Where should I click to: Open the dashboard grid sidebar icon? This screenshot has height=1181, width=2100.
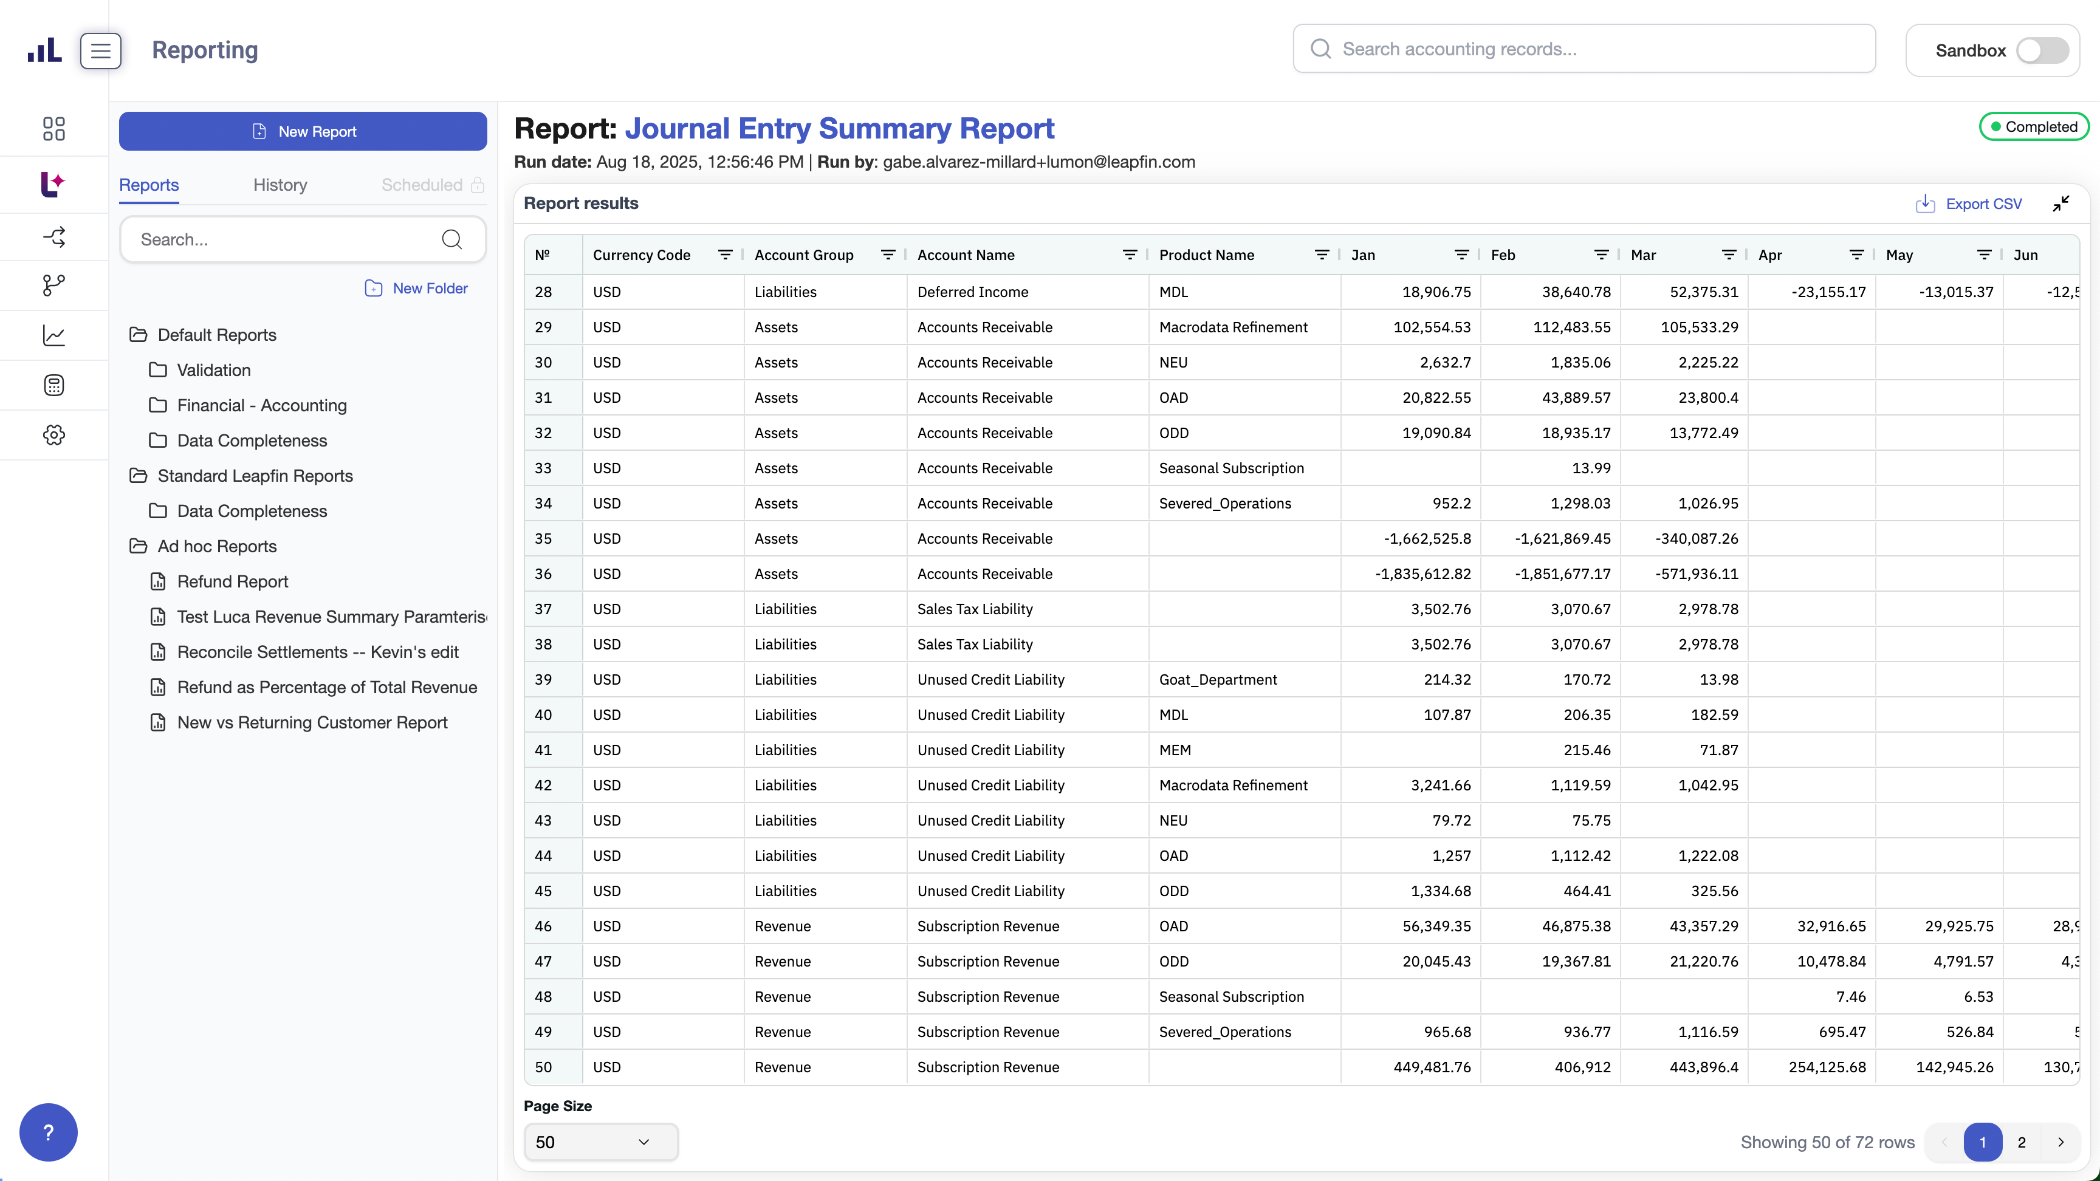(x=54, y=129)
